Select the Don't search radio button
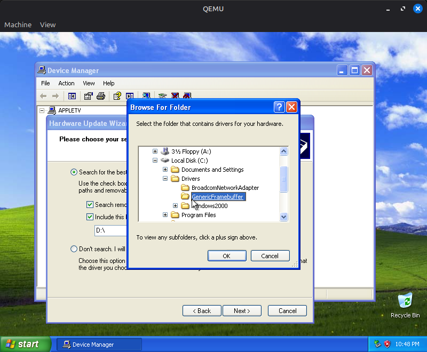427x352 pixels. pyautogui.click(x=74, y=249)
